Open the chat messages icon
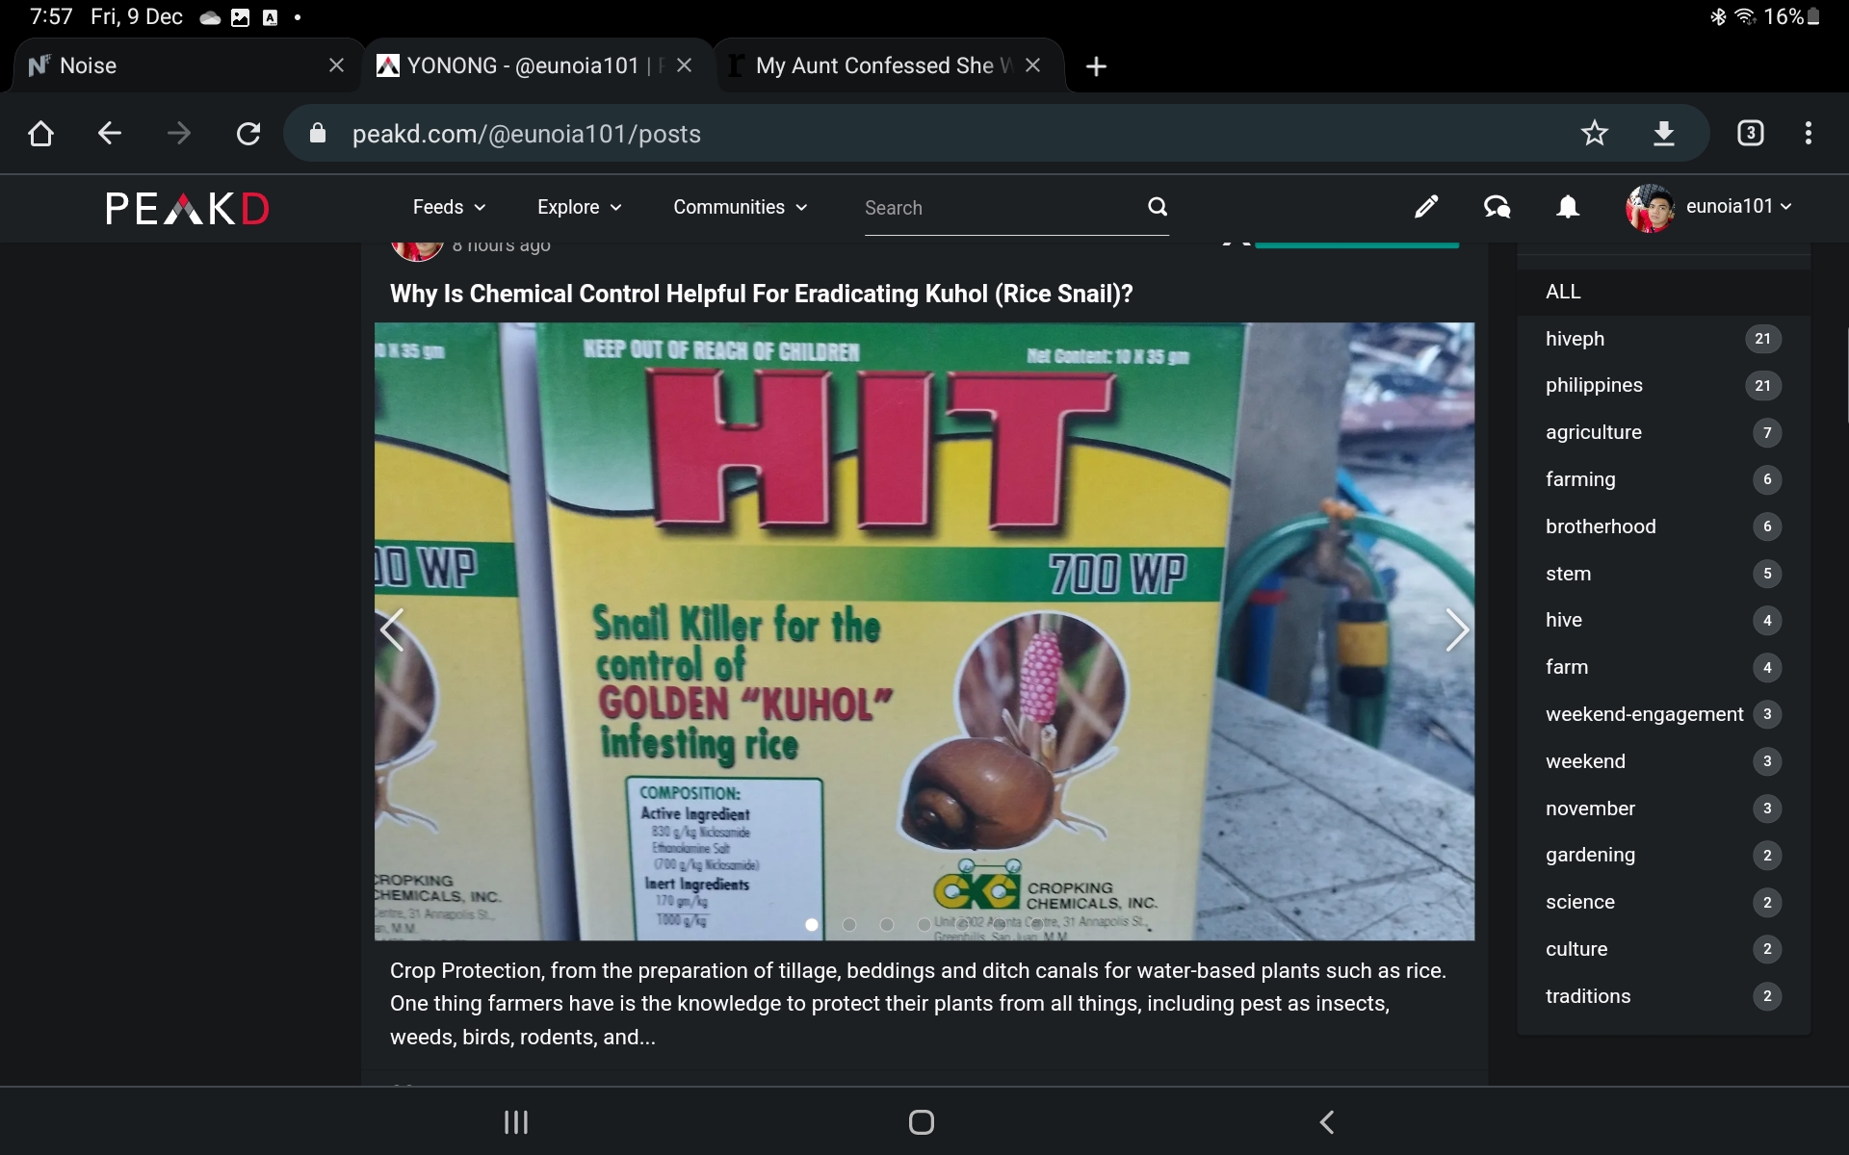This screenshot has width=1849, height=1155. (1497, 207)
